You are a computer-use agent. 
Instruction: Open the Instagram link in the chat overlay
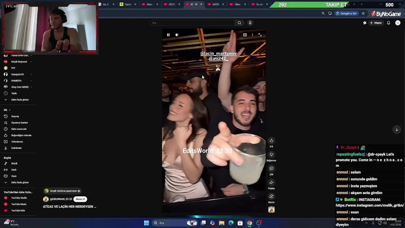tap(370, 205)
